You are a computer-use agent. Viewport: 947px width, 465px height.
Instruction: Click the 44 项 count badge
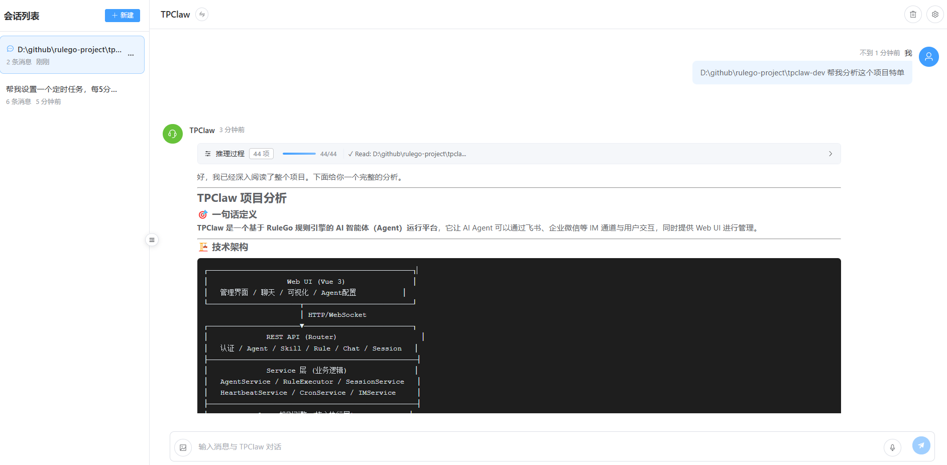coord(261,154)
